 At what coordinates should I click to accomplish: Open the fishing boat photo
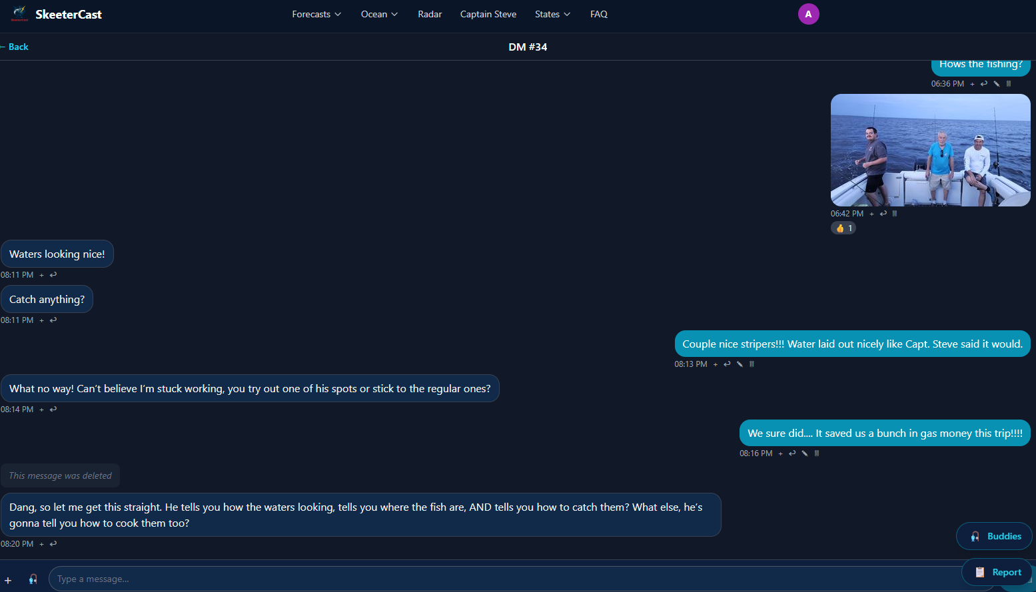(x=931, y=150)
